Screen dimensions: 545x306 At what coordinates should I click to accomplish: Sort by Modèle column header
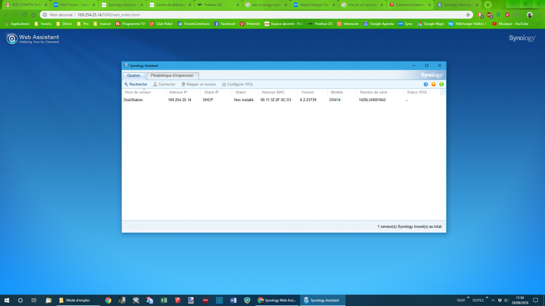click(336, 92)
